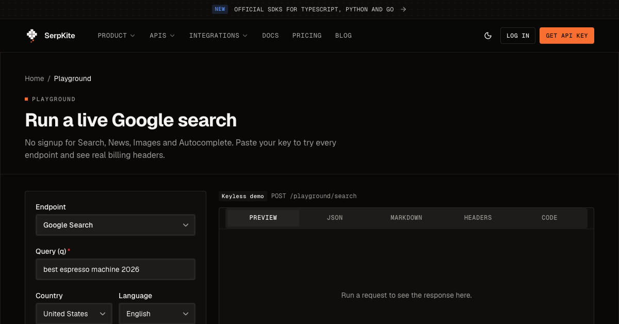The image size is (619, 324).
Task: Select the CODE tab
Action: pos(549,218)
